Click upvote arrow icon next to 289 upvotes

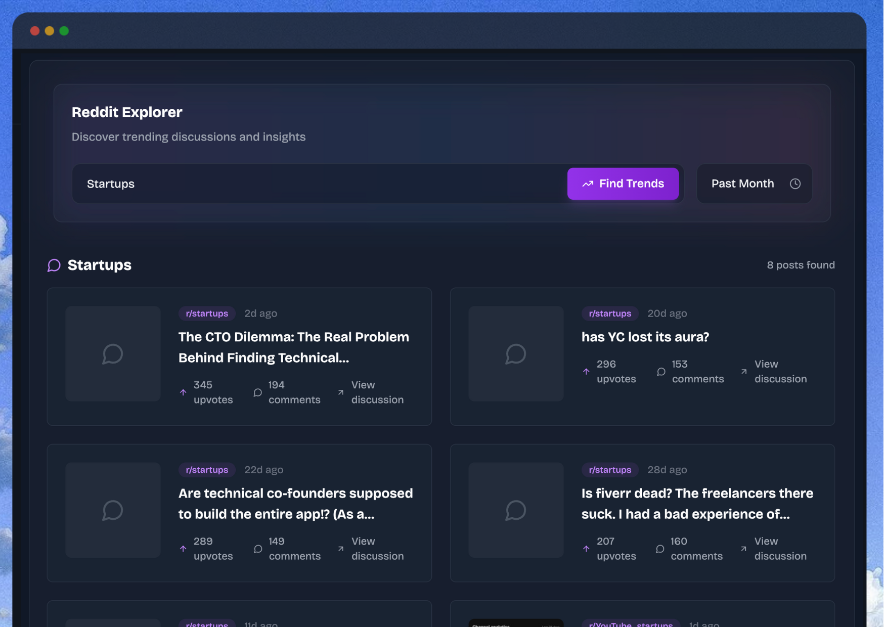tap(183, 549)
